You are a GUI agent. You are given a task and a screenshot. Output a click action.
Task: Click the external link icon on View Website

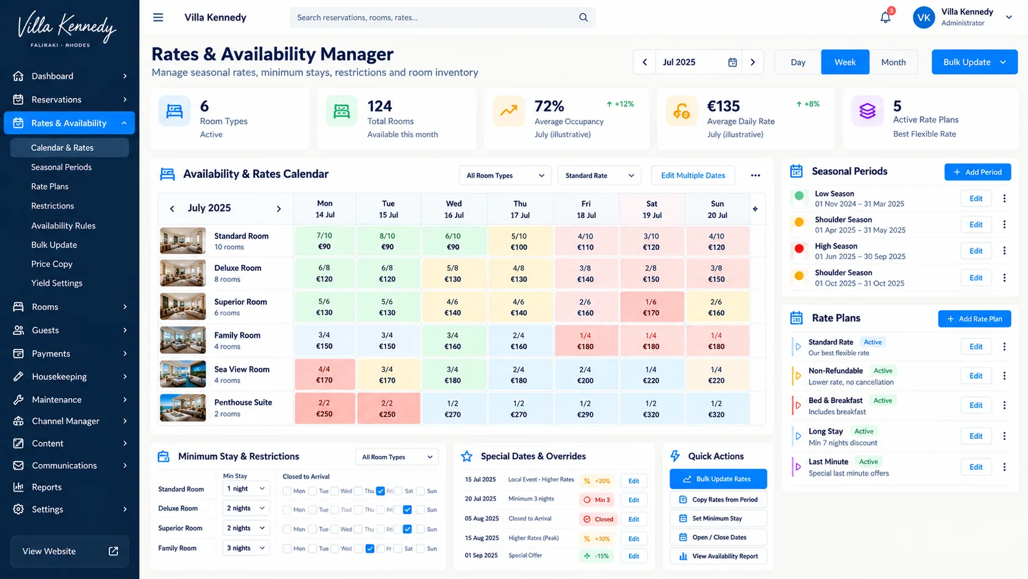[113, 551]
